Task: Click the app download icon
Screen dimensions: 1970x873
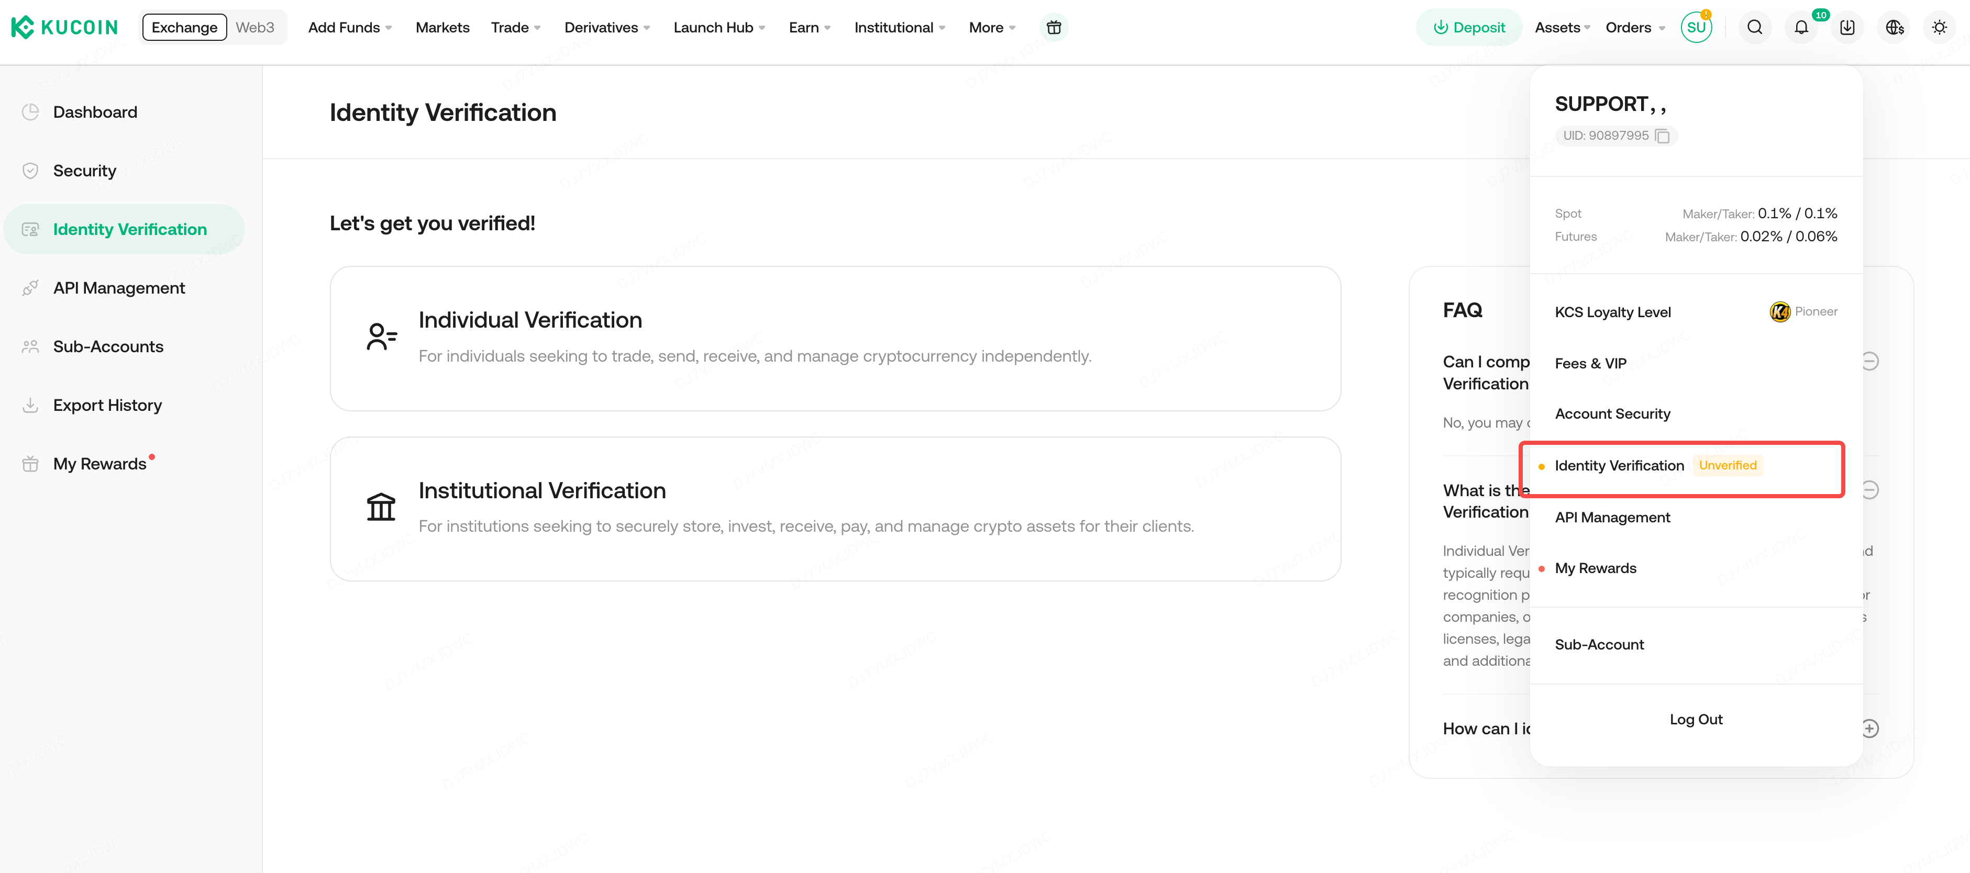Action: tap(1847, 28)
